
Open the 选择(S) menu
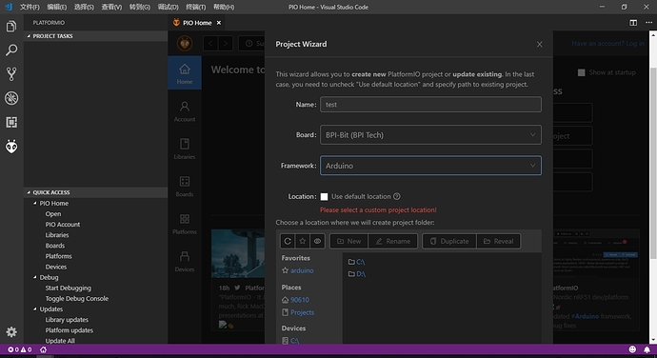click(84, 7)
